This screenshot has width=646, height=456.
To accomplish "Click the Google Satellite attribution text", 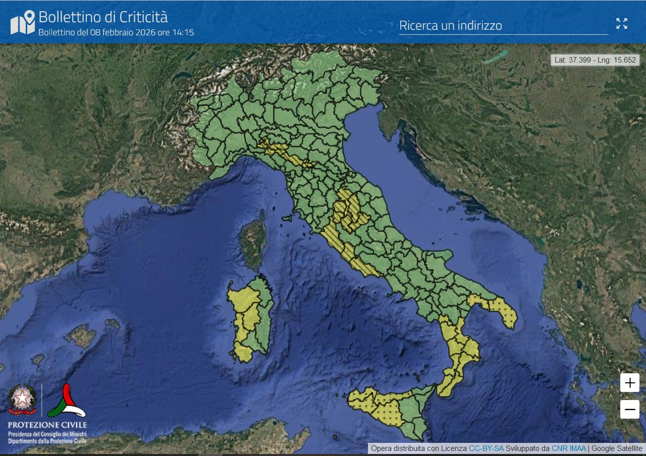I will point(617,448).
